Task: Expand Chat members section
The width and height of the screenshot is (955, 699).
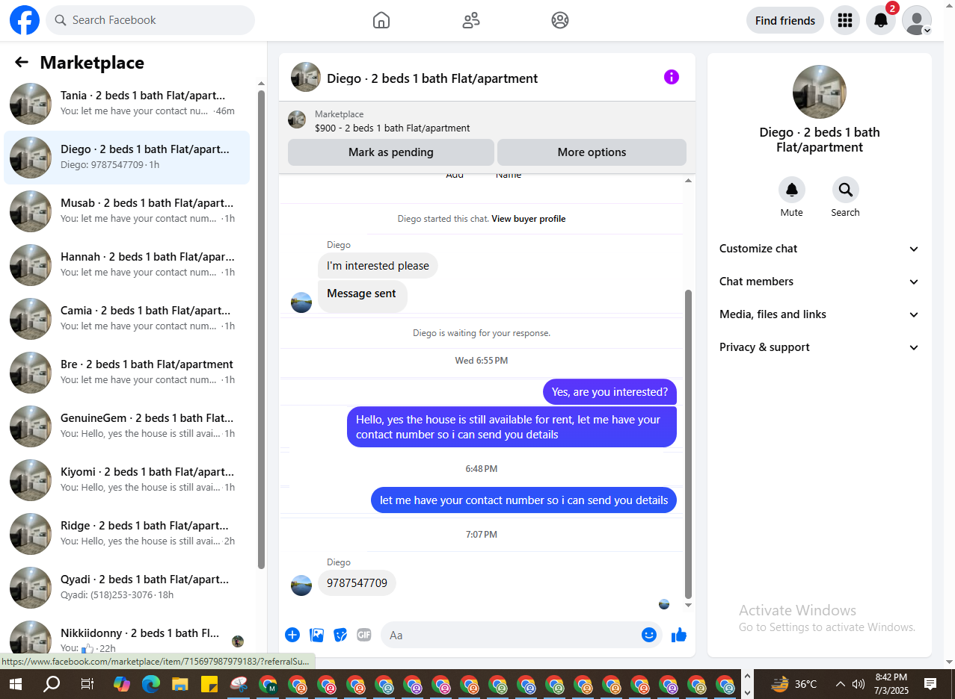Action: 820,282
